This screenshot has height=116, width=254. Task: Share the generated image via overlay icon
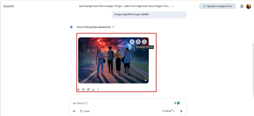132,42
